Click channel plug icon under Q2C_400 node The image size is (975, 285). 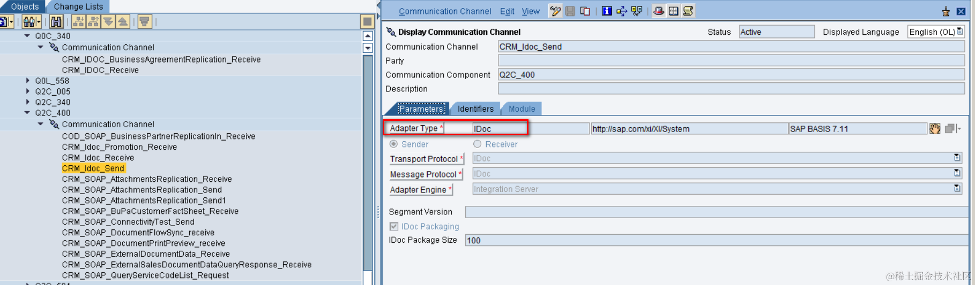point(54,124)
